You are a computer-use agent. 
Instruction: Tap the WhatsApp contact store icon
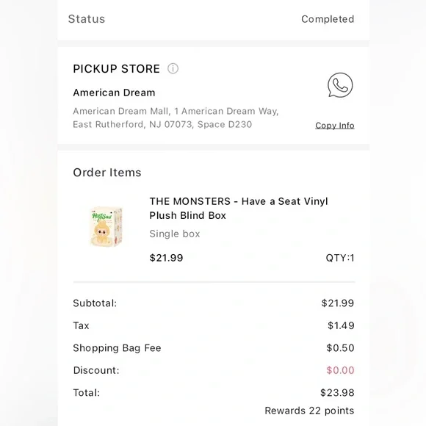pyautogui.click(x=340, y=85)
